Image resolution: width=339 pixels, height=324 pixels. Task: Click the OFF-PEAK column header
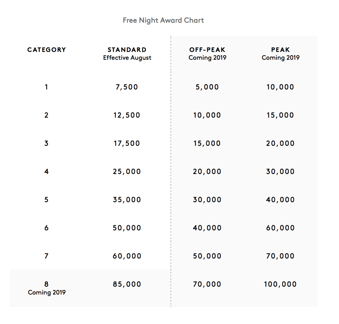pos(207,50)
